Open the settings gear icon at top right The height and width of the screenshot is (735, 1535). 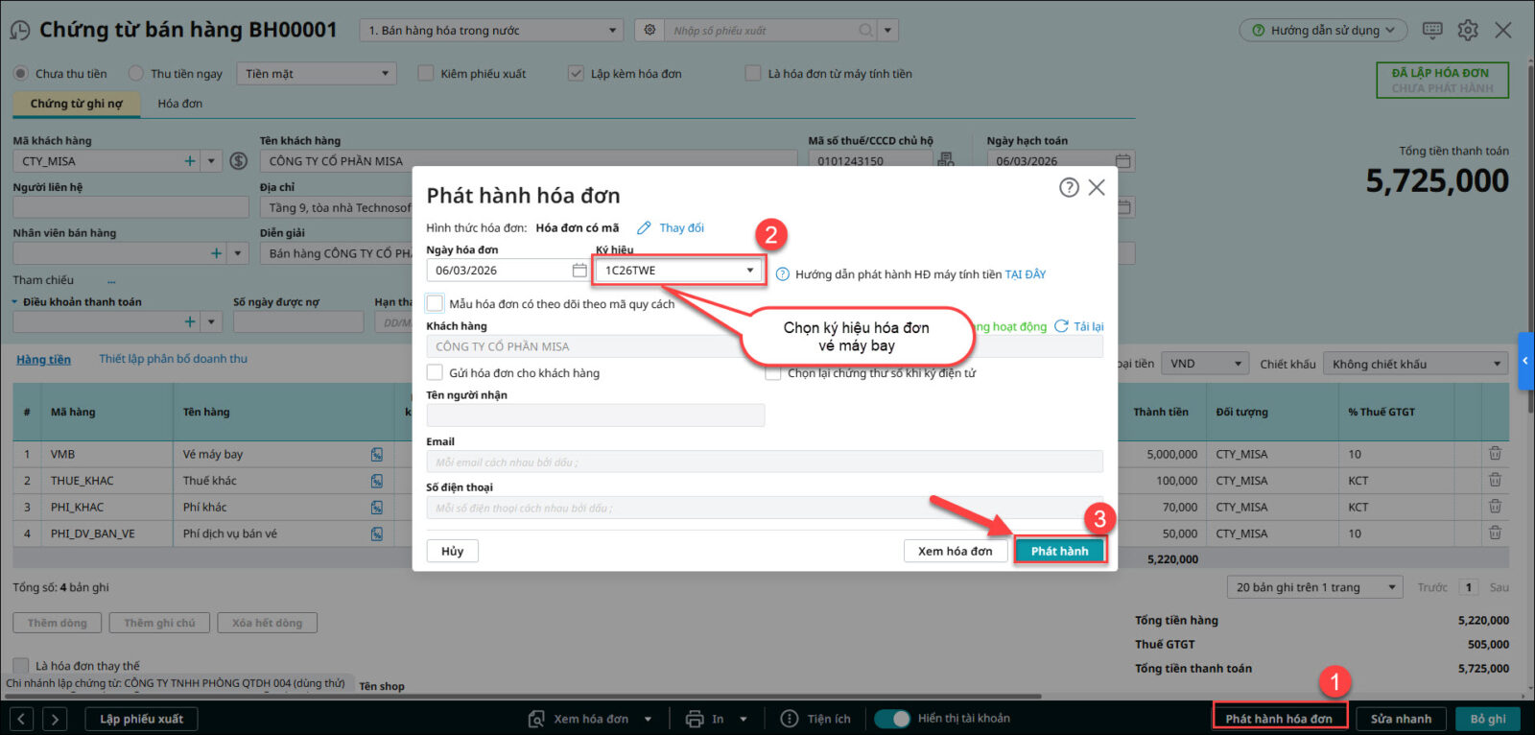[1468, 31]
